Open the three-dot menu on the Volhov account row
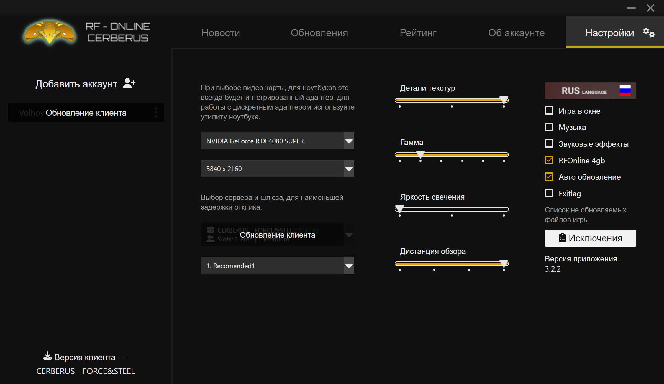The width and height of the screenshot is (664, 384). (156, 112)
